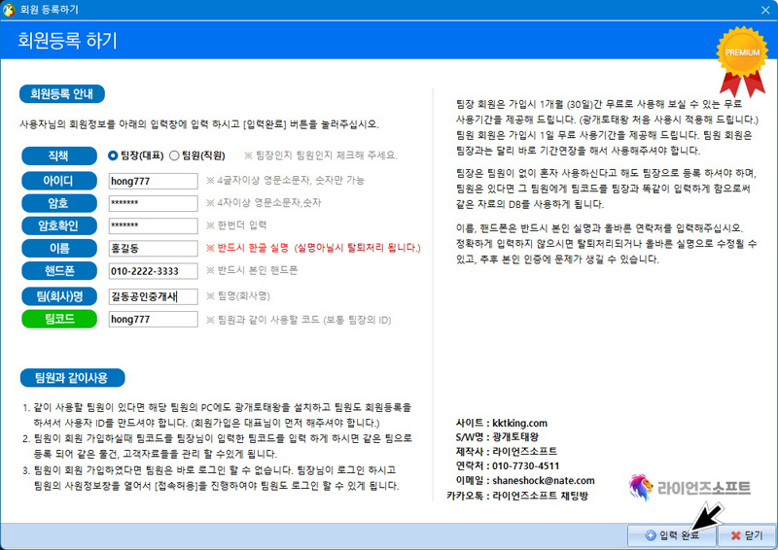The width and height of the screenshot is (778, 550).
Task: Click the green 팀코드 label pill
Action: pos(59,319)
